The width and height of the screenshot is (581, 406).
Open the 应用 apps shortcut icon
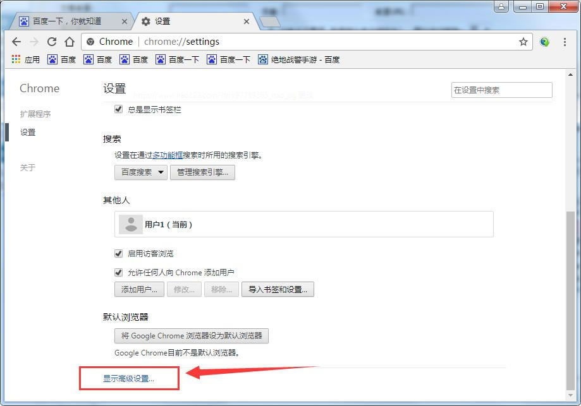click(16, 59)
